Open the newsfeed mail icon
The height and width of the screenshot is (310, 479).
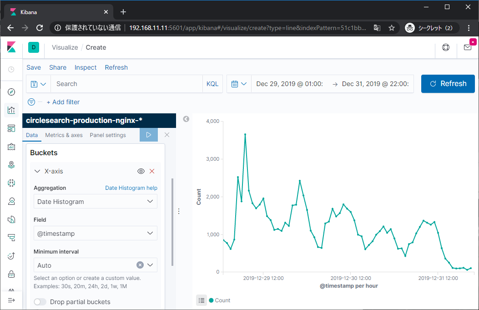pos(468,47)
